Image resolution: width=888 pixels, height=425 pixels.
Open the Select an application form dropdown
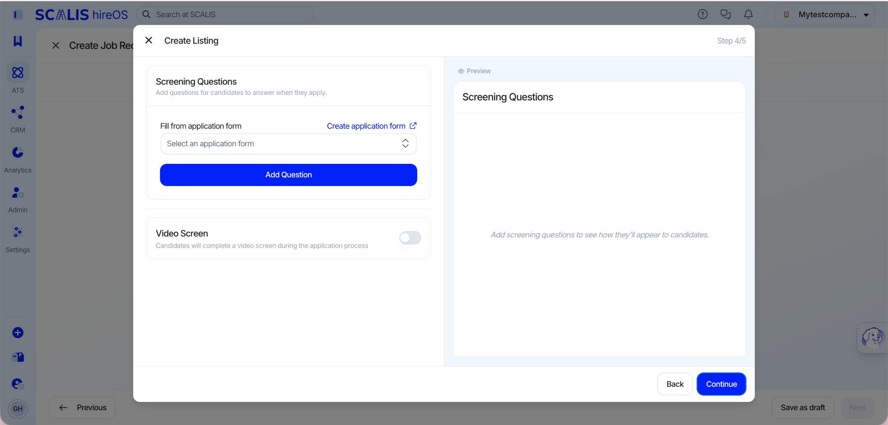click(x=289, y=144)
